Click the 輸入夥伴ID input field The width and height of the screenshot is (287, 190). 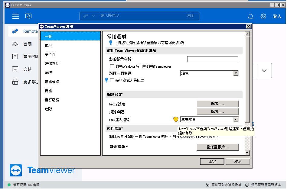point(139,15)
